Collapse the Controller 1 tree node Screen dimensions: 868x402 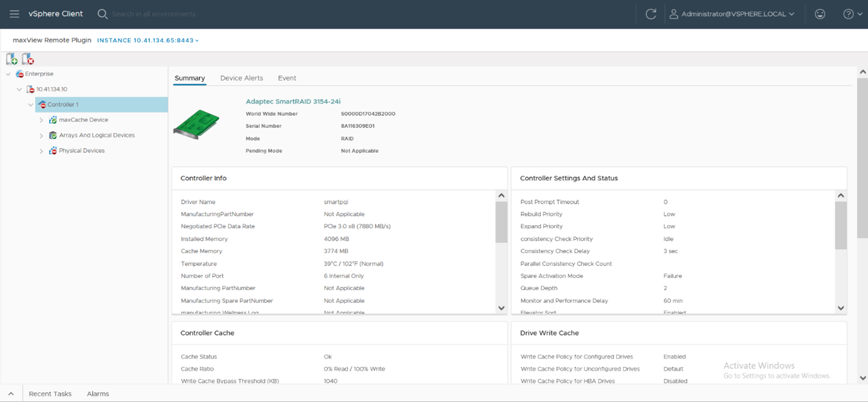click(x=30, y=104)
